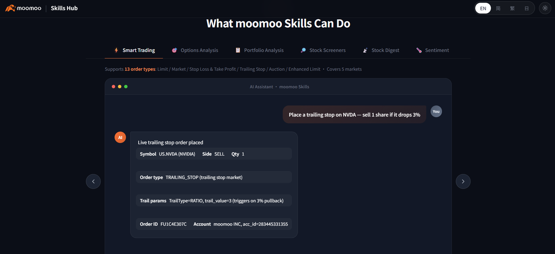This screenshot has height=254, width=555.
Task: Switch language to Simplified Chinese 简
Action: coord(498,8)
